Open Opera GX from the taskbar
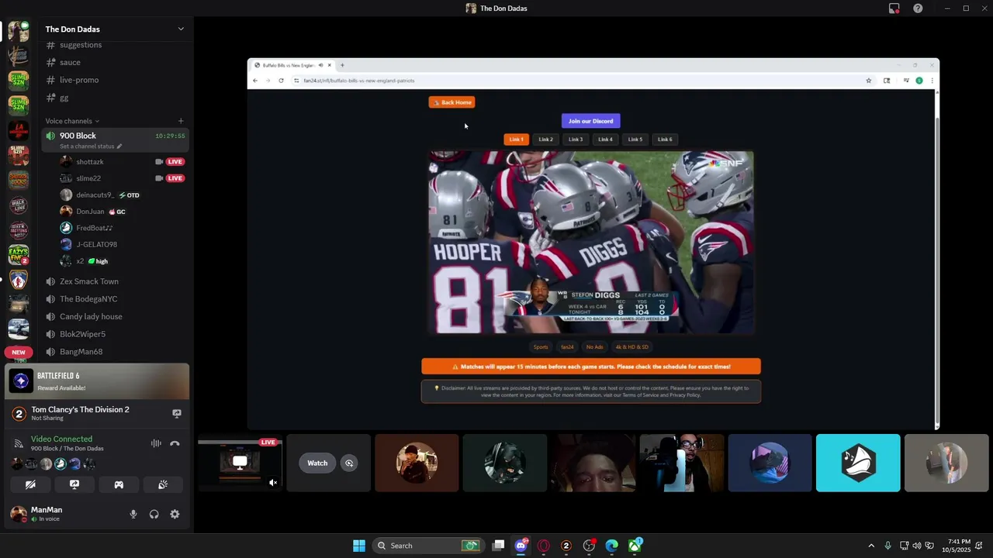 (x=543, y=546)
